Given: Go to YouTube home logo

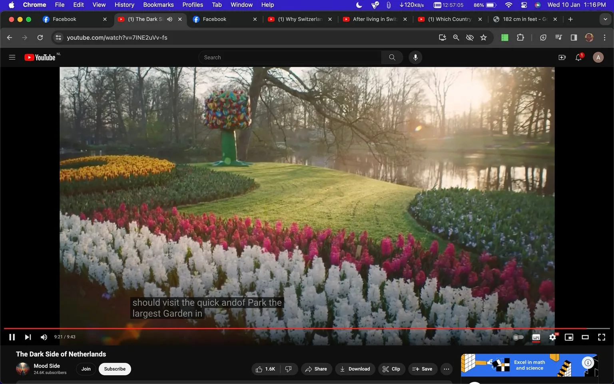Looking at the screenshot, I should point(40,57).
